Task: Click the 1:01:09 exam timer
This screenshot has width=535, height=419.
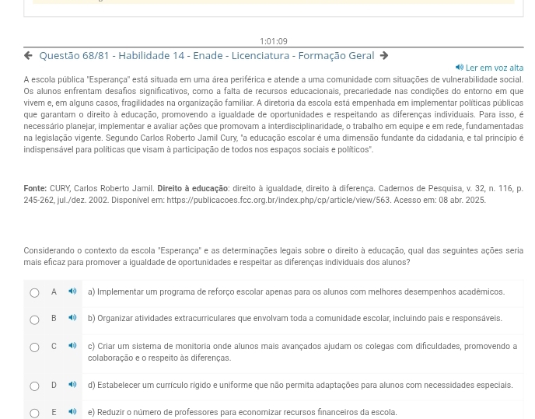Action: [273, 41]
